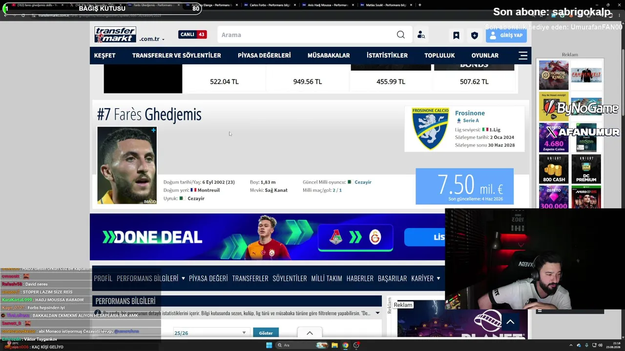This screenshot has width=625, height=351.
Task: Switch to the Milli Takım tab
Action: coord(327,278)
